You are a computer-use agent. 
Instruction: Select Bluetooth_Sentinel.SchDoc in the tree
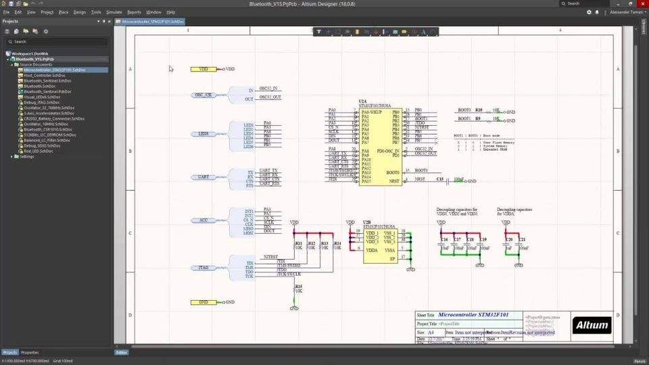(47, 80)
